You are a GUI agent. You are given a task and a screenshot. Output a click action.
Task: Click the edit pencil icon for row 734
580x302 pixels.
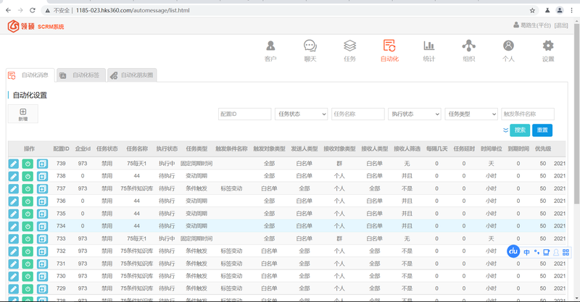pos(13,226)
